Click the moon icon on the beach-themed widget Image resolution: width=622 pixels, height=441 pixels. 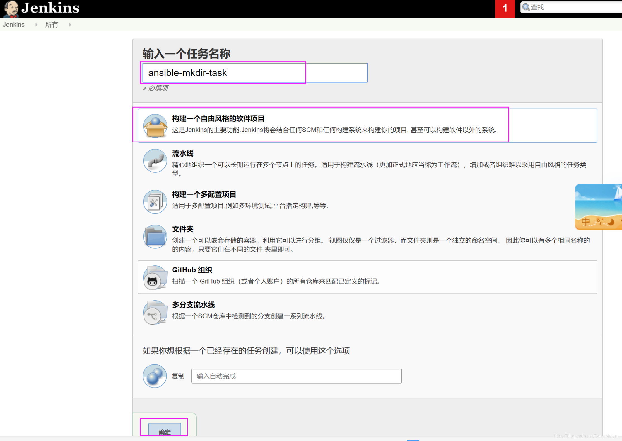click(x=611, y=222)
